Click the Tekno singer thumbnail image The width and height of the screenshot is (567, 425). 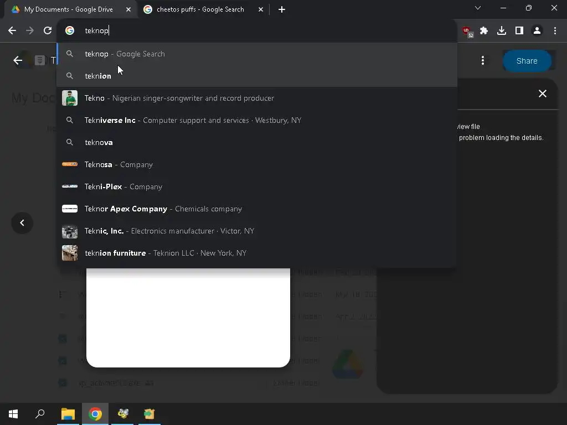point(70,98)
